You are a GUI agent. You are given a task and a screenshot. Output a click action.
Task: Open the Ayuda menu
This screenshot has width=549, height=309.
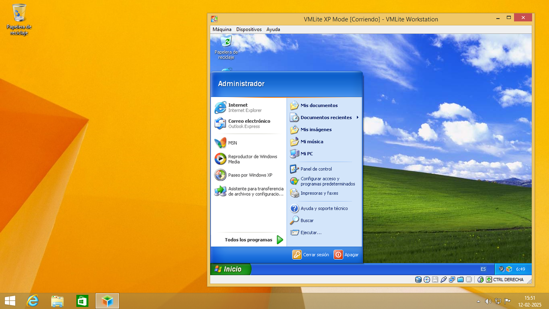pyautogui.click(x=273, y=29)
